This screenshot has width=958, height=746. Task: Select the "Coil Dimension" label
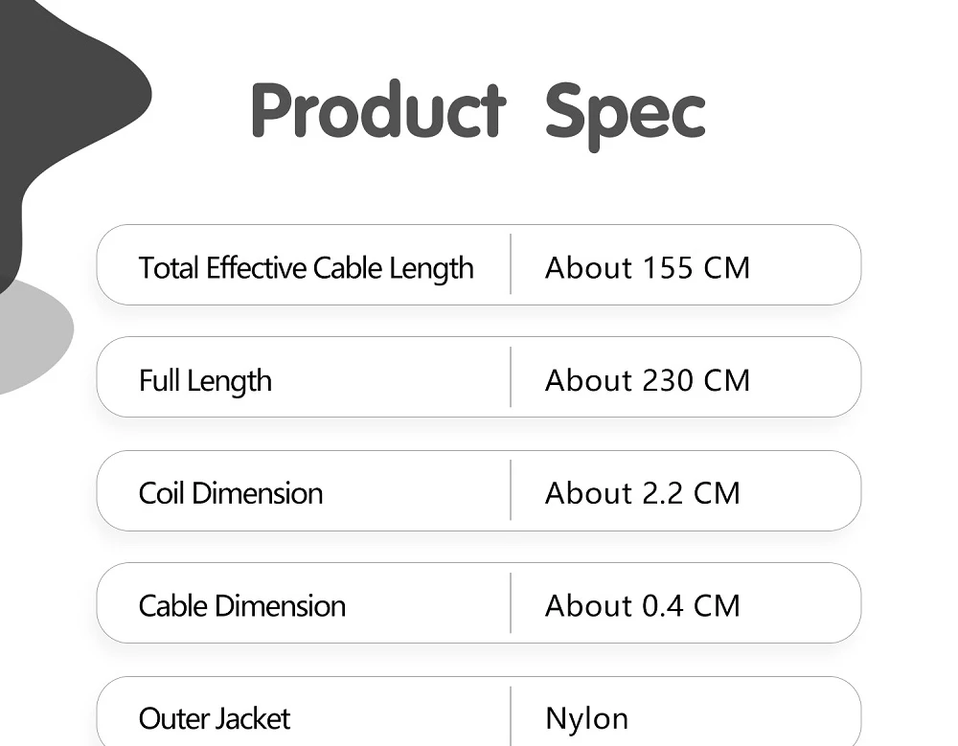231,493
